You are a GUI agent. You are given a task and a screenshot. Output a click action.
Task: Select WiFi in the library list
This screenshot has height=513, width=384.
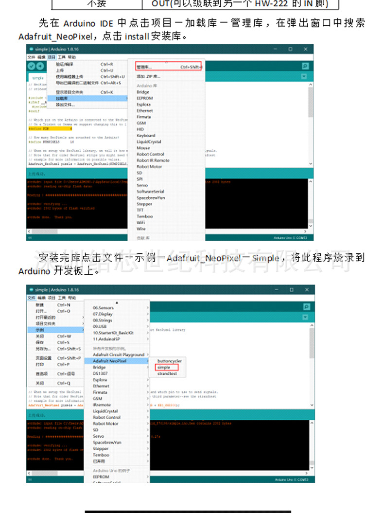(140, 223)
